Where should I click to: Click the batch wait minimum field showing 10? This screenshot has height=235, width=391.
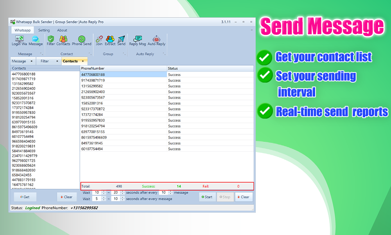[x=97, y=193]
